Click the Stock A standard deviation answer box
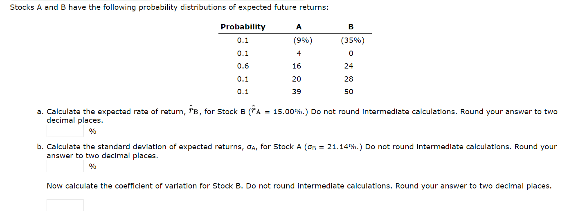This screenshot has width=578, height=217. 65,166
